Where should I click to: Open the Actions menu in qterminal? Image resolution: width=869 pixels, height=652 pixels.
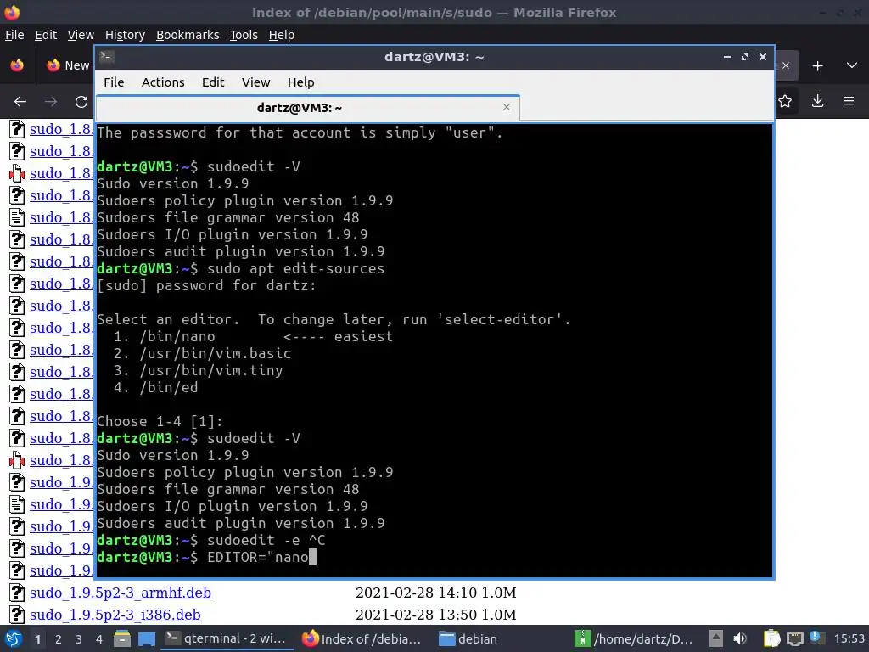point(163,82)
